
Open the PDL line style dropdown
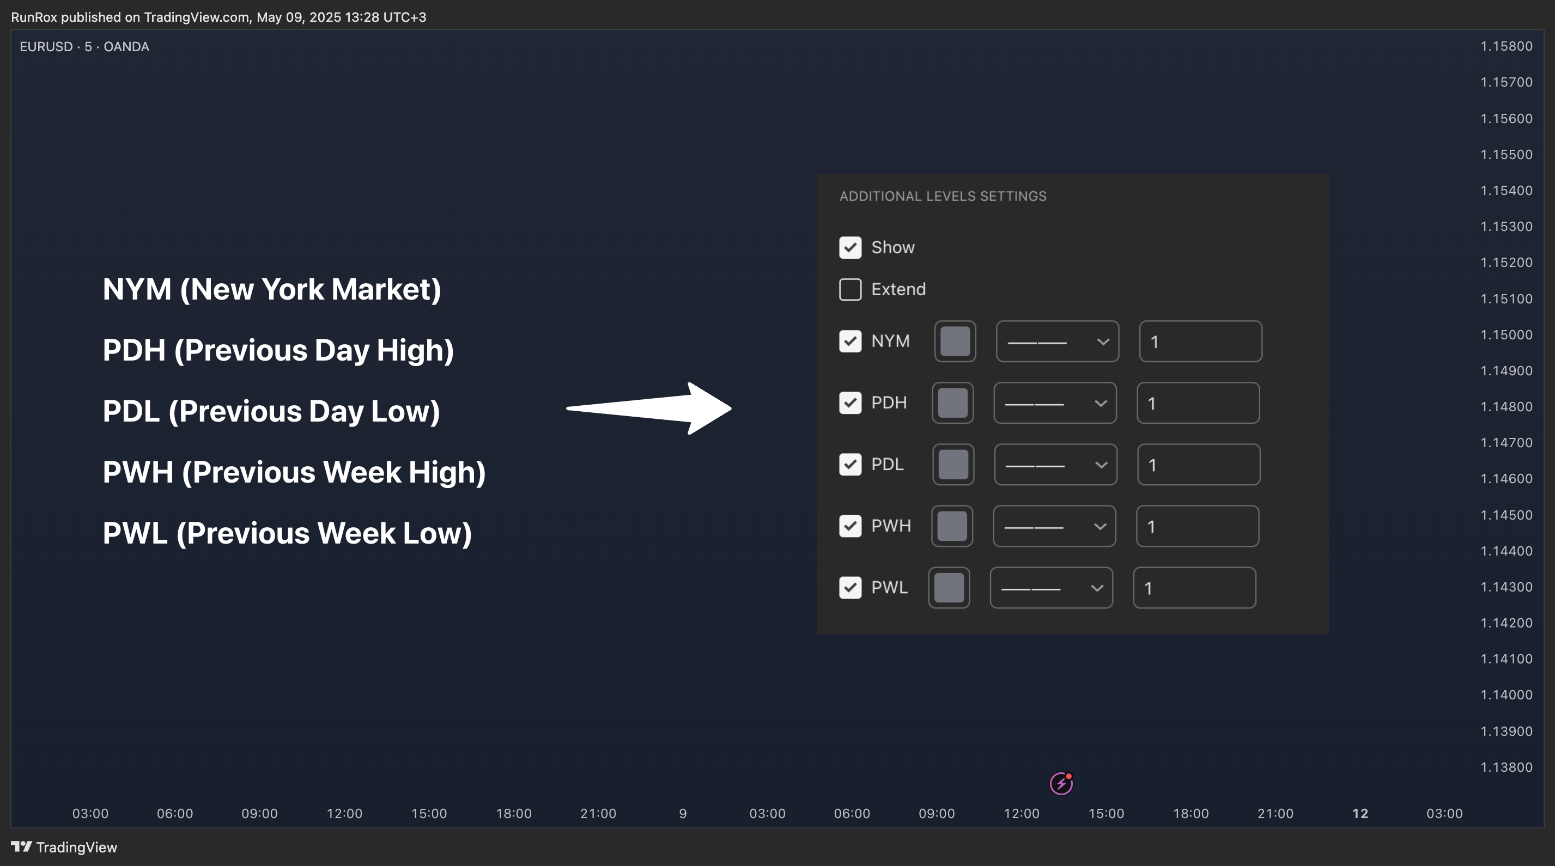pos(1055,465)
